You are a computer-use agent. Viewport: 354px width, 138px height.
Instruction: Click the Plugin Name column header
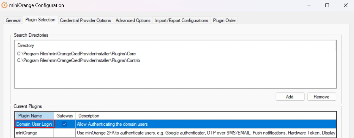coord(34,116)
